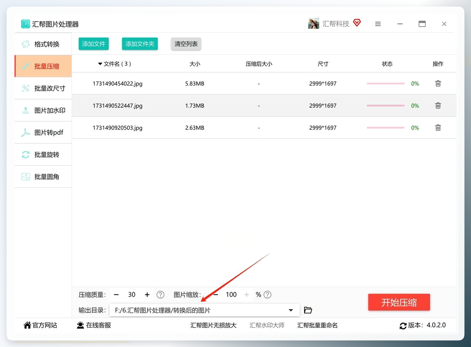Click the 添加文件 button
This screenshot has width=471, height=347.
(94, 44)
